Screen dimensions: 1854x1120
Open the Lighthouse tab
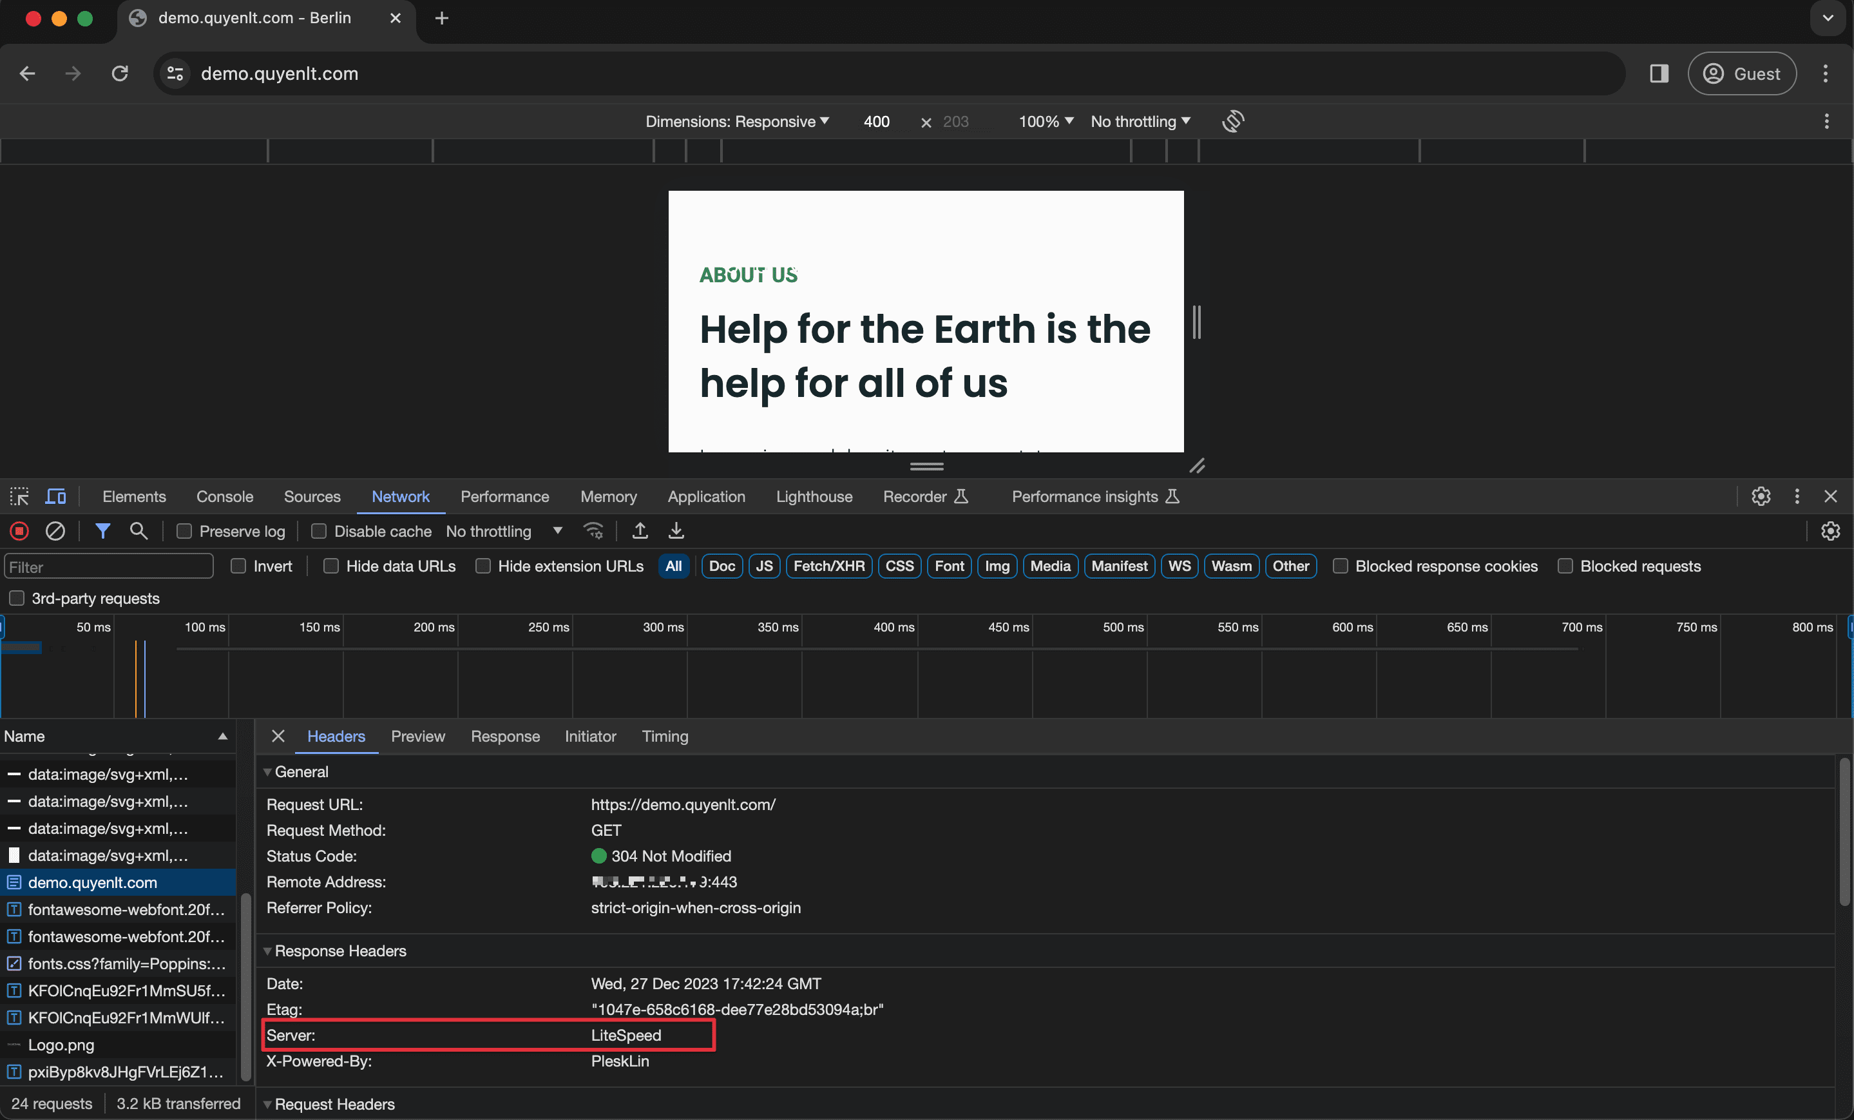[x=814, y=497]
